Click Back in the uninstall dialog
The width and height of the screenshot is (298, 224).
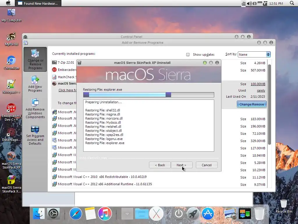(x=160, y=165)
